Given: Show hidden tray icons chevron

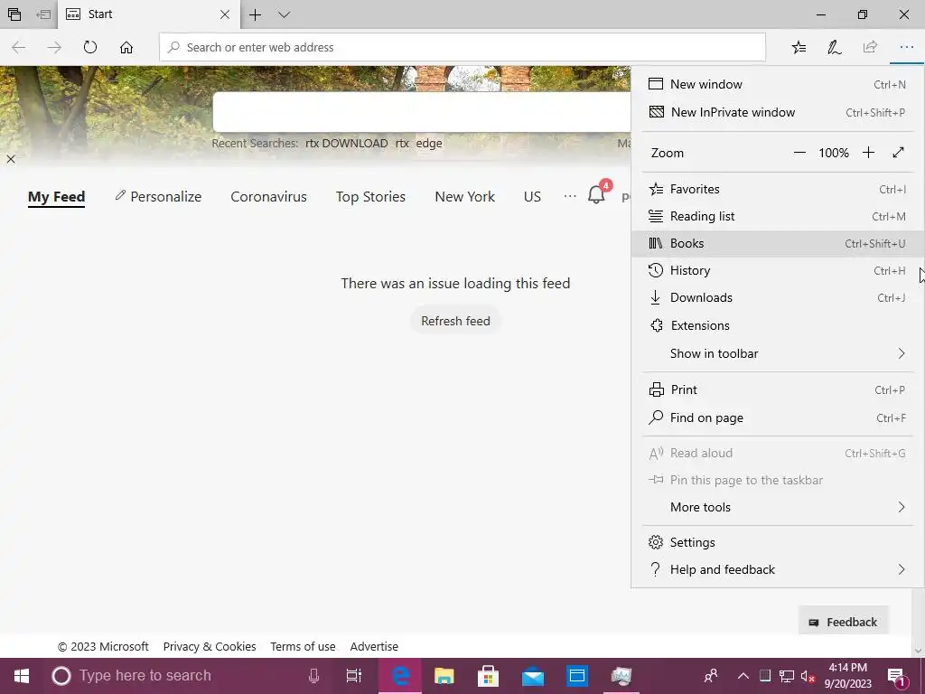Looking at the screenshot, I should [743, 676].
